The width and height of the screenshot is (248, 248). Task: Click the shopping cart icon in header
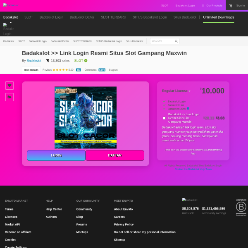(231, 6)
